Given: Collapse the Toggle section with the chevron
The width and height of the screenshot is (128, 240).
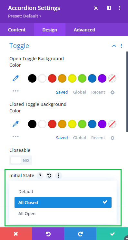Looking at the screenshot, I should point(114,46).
